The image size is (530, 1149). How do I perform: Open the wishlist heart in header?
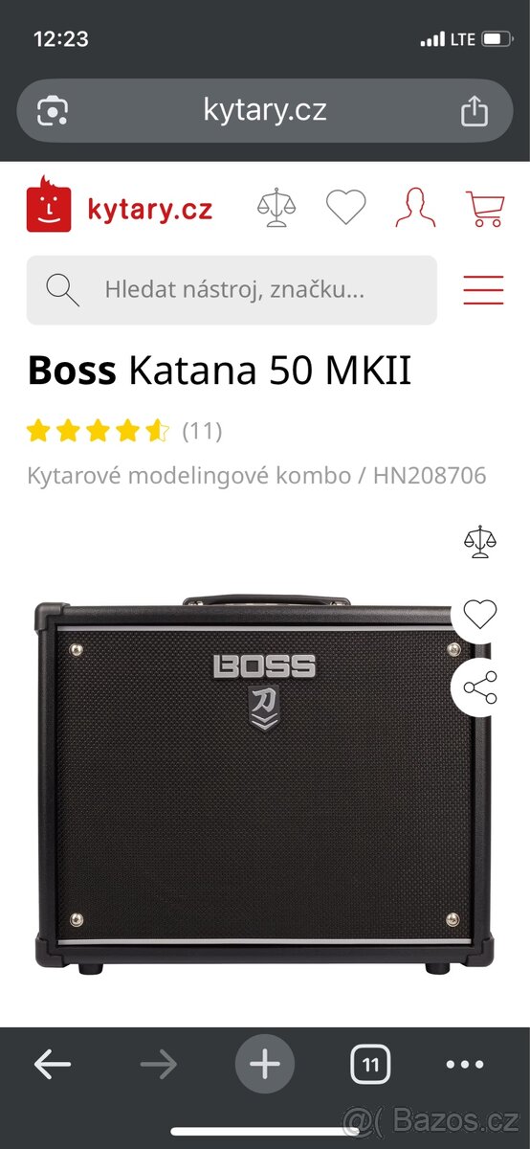coord(345,208)
